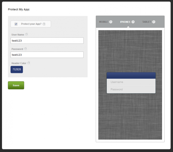The height and width of the screenshot is (152, 173).
Task: Switch to the TABLET preview tab
Action: coord(146,22)
